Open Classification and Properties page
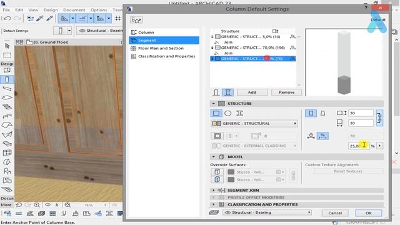Viewport: 400px width, 225px height. (x=164, y=56)
